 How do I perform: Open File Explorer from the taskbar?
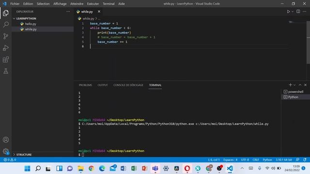coord(80,169)
